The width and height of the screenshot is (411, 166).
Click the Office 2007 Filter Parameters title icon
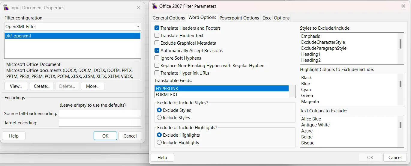tap(154, 6)
